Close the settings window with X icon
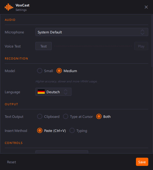This screenshot has height=170, width=153. pyautogui.click(x=146, y=7)
